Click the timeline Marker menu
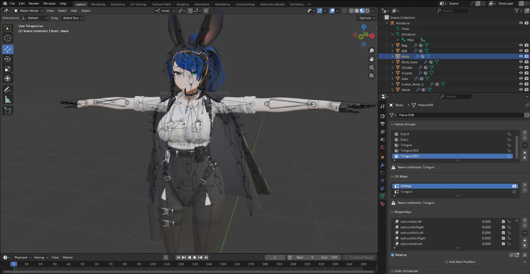This screenshot has height=274, width=530. (x=68, y=257)
